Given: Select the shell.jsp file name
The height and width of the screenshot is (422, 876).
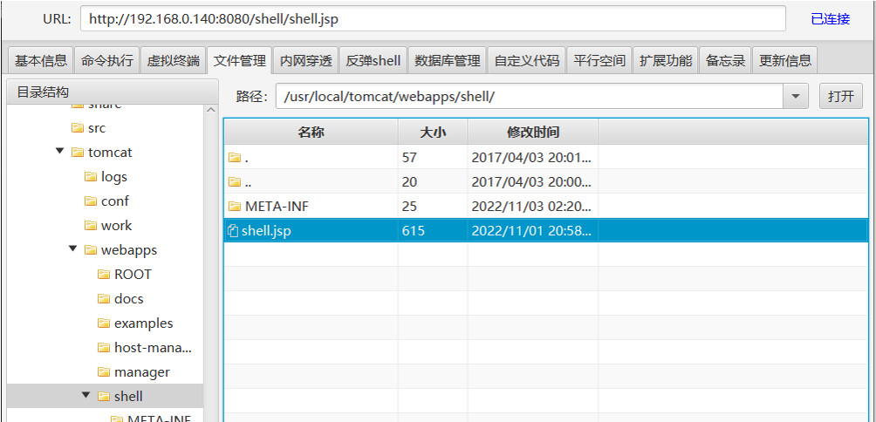Looking at the screenshot, I should point(266,230).
